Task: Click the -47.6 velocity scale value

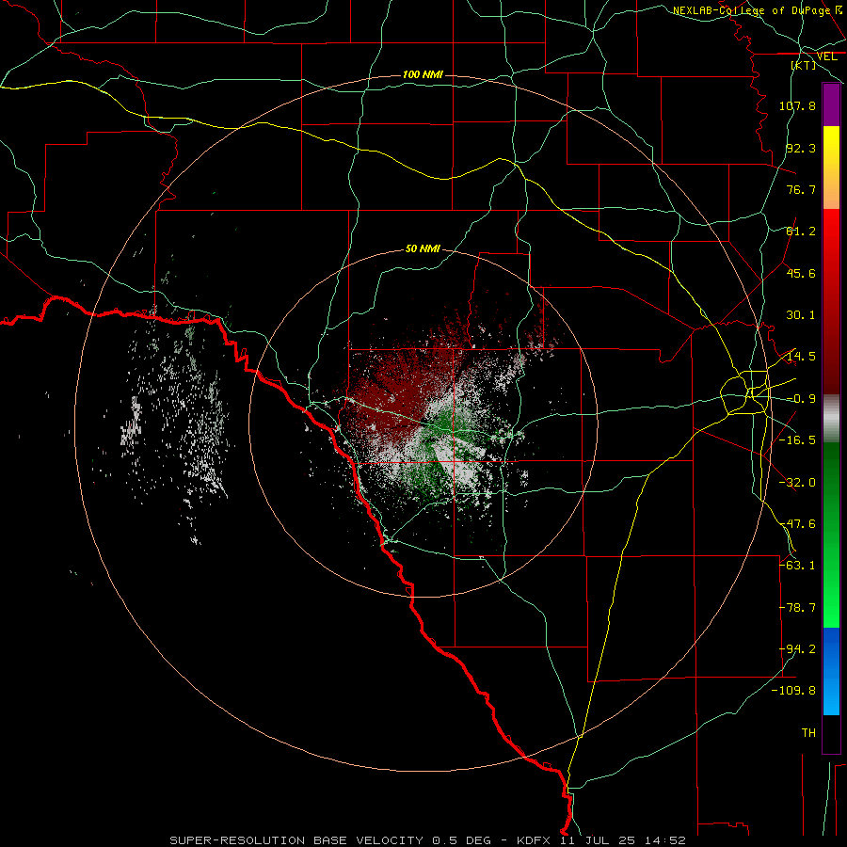Action: tap(797, 524)
